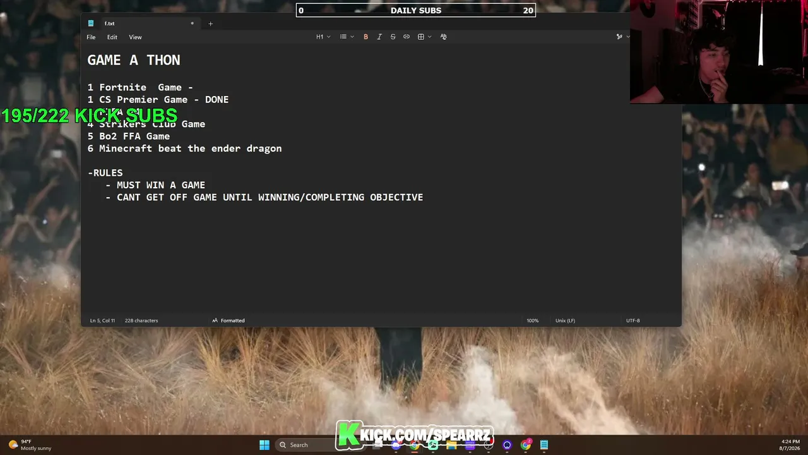Click the GAME A THON heading
The image size is (808, 455).
pos(134,60)
